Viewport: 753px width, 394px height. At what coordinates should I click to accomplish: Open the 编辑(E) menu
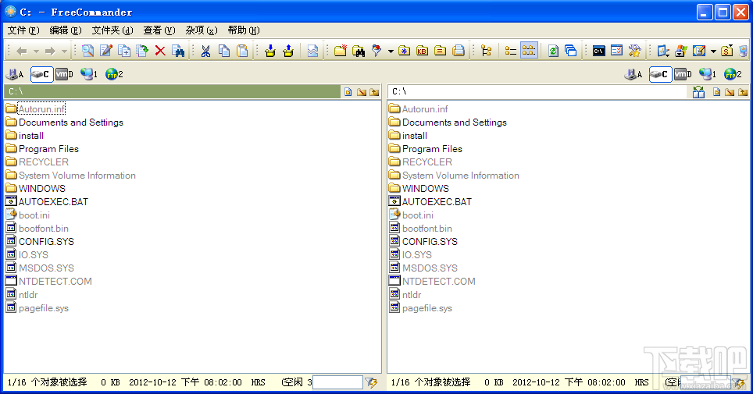[x=66, y=30]
